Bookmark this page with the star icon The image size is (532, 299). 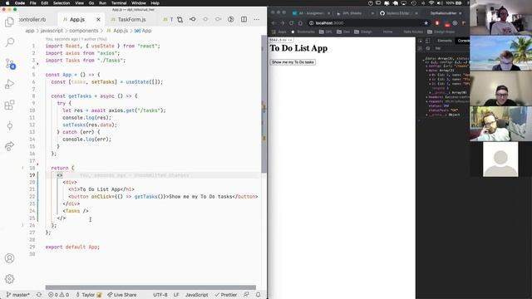tap(426, 23)
